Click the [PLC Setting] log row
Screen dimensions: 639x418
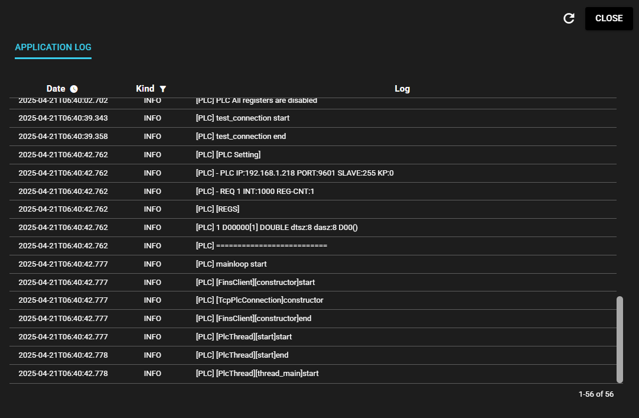coord(228,155)
